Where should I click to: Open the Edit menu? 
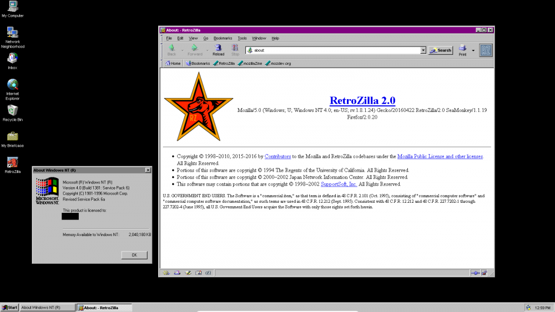coord(180,38)
